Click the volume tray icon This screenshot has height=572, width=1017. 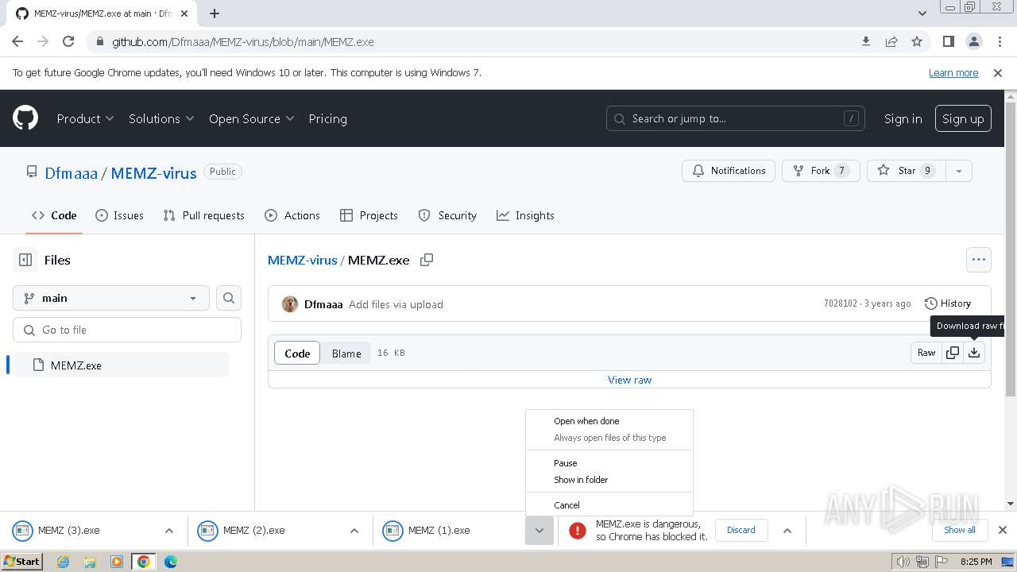pyautogui.click(x=903, y=562)
